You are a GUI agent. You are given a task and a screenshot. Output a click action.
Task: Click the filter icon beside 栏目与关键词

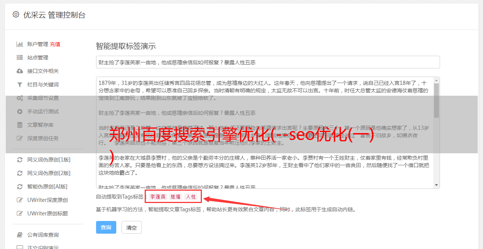point(20,84)
